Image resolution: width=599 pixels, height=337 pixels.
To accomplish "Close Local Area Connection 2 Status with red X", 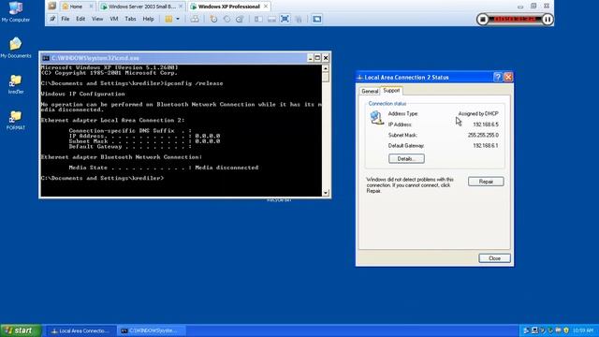I will coord(508,77).
